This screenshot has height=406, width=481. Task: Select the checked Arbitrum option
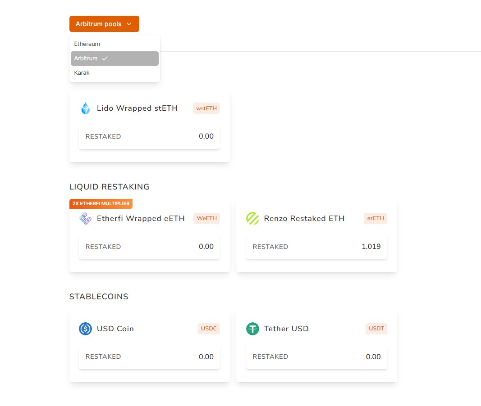[115, 58]
